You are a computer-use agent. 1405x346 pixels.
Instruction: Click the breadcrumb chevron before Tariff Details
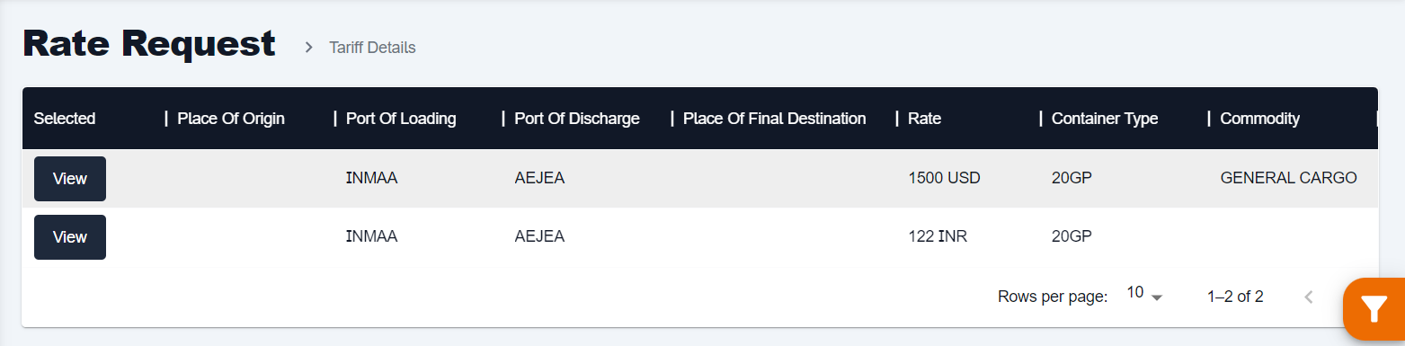tap(309, 47)
